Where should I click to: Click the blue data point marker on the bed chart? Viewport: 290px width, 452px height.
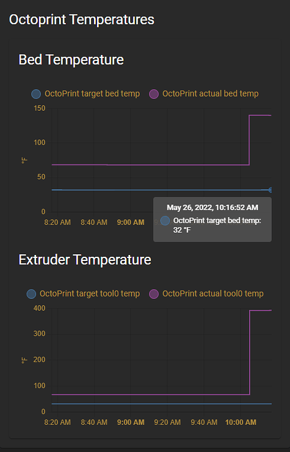[270, 190]
